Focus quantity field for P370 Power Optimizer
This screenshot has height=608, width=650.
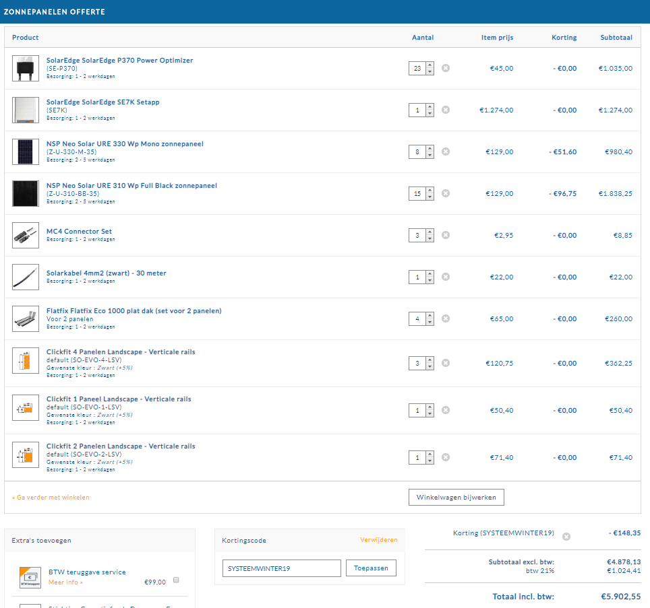point(417,69)
